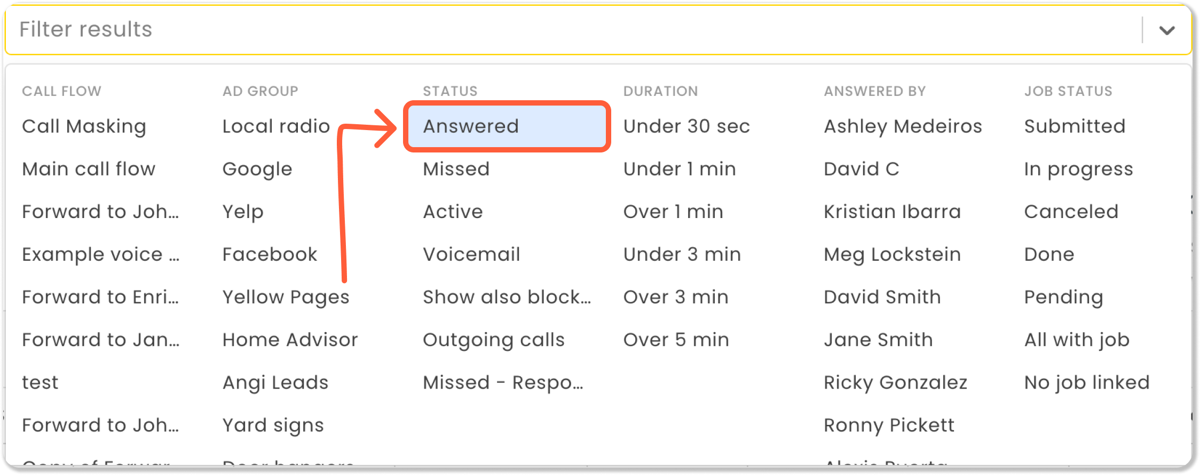Select the Answered status filter
The width and height of the screenshot is (1200, 475).
tap(470, 126)
